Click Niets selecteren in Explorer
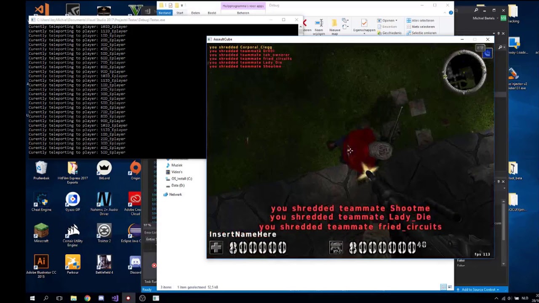539x303 pixels. tap(420, 27)
